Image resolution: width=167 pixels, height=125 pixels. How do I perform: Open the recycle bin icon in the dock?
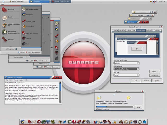coord(144,122)
